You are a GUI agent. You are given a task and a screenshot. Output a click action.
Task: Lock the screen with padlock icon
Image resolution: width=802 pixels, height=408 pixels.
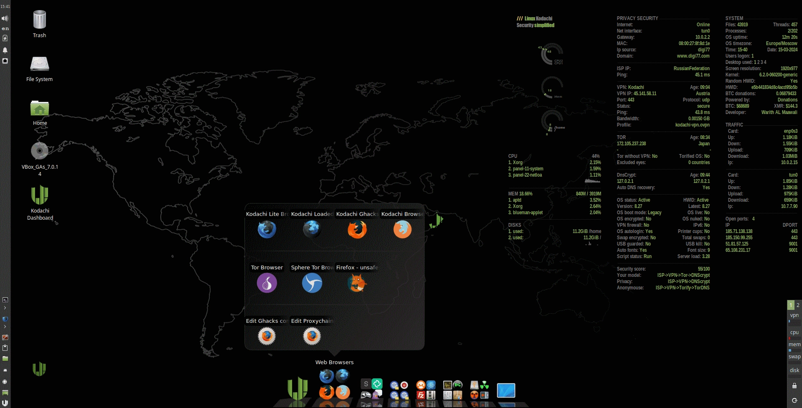coord(794,386)
